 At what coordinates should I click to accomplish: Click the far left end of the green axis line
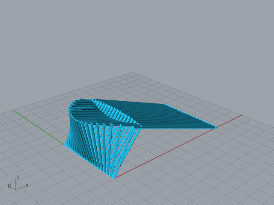click(x=13, y=110)
